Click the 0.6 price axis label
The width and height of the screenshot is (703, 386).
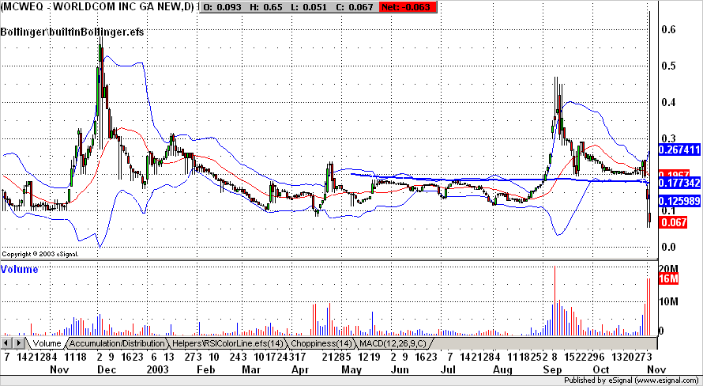pyautogui.click(x=669, y=29)
